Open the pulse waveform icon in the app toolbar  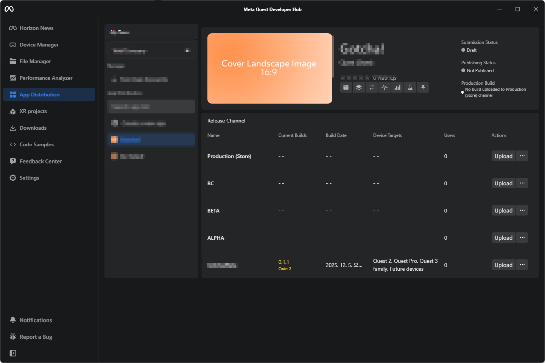tap(385, 87)
